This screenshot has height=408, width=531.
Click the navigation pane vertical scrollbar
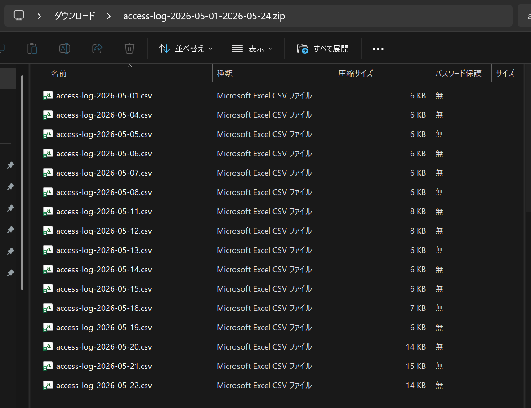point(22,183)
